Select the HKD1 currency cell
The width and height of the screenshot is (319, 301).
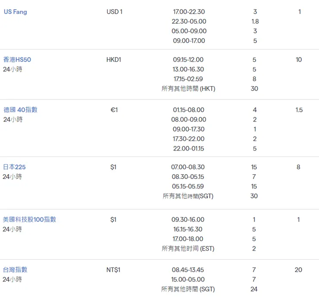[114, 60]
